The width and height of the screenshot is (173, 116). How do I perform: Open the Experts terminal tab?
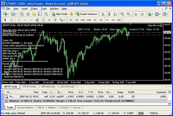tap(64, 107)
